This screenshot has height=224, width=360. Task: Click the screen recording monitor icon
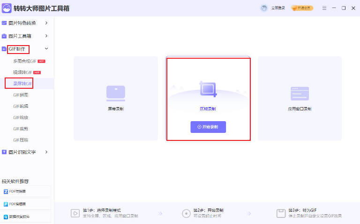(x=115, y=93)
